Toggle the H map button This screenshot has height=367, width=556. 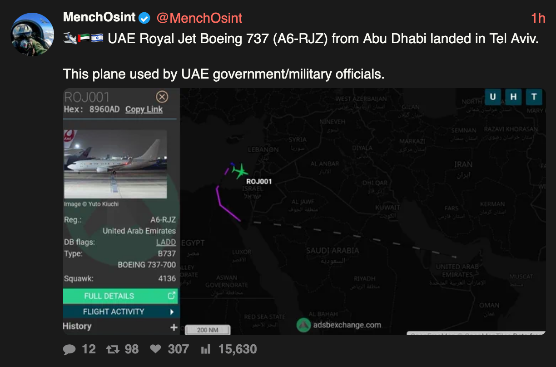[x=513, y=97]
